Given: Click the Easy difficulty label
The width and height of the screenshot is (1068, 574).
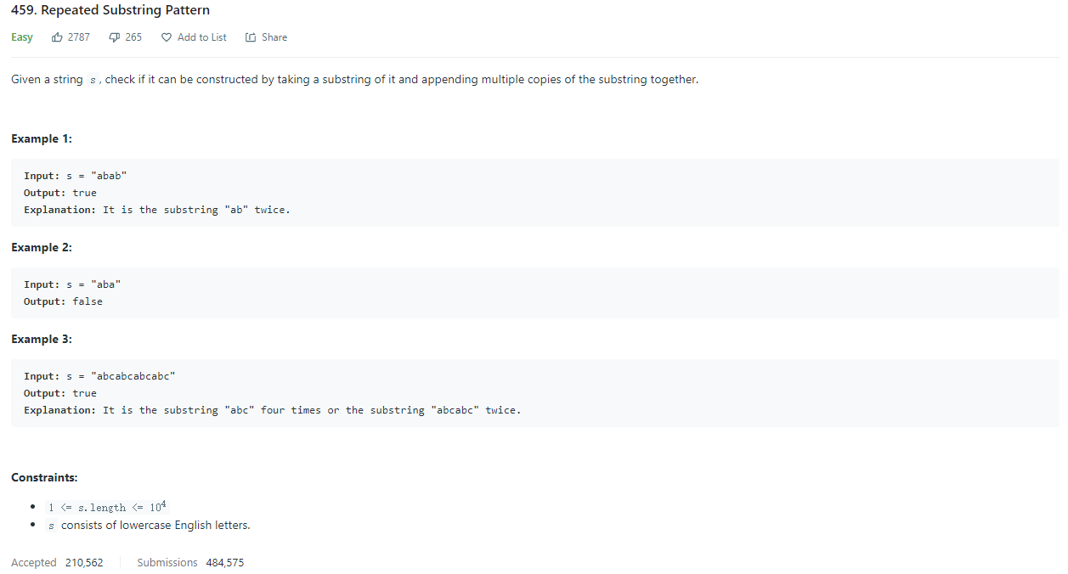Looking at the screenshot, I should click(22, 37).
